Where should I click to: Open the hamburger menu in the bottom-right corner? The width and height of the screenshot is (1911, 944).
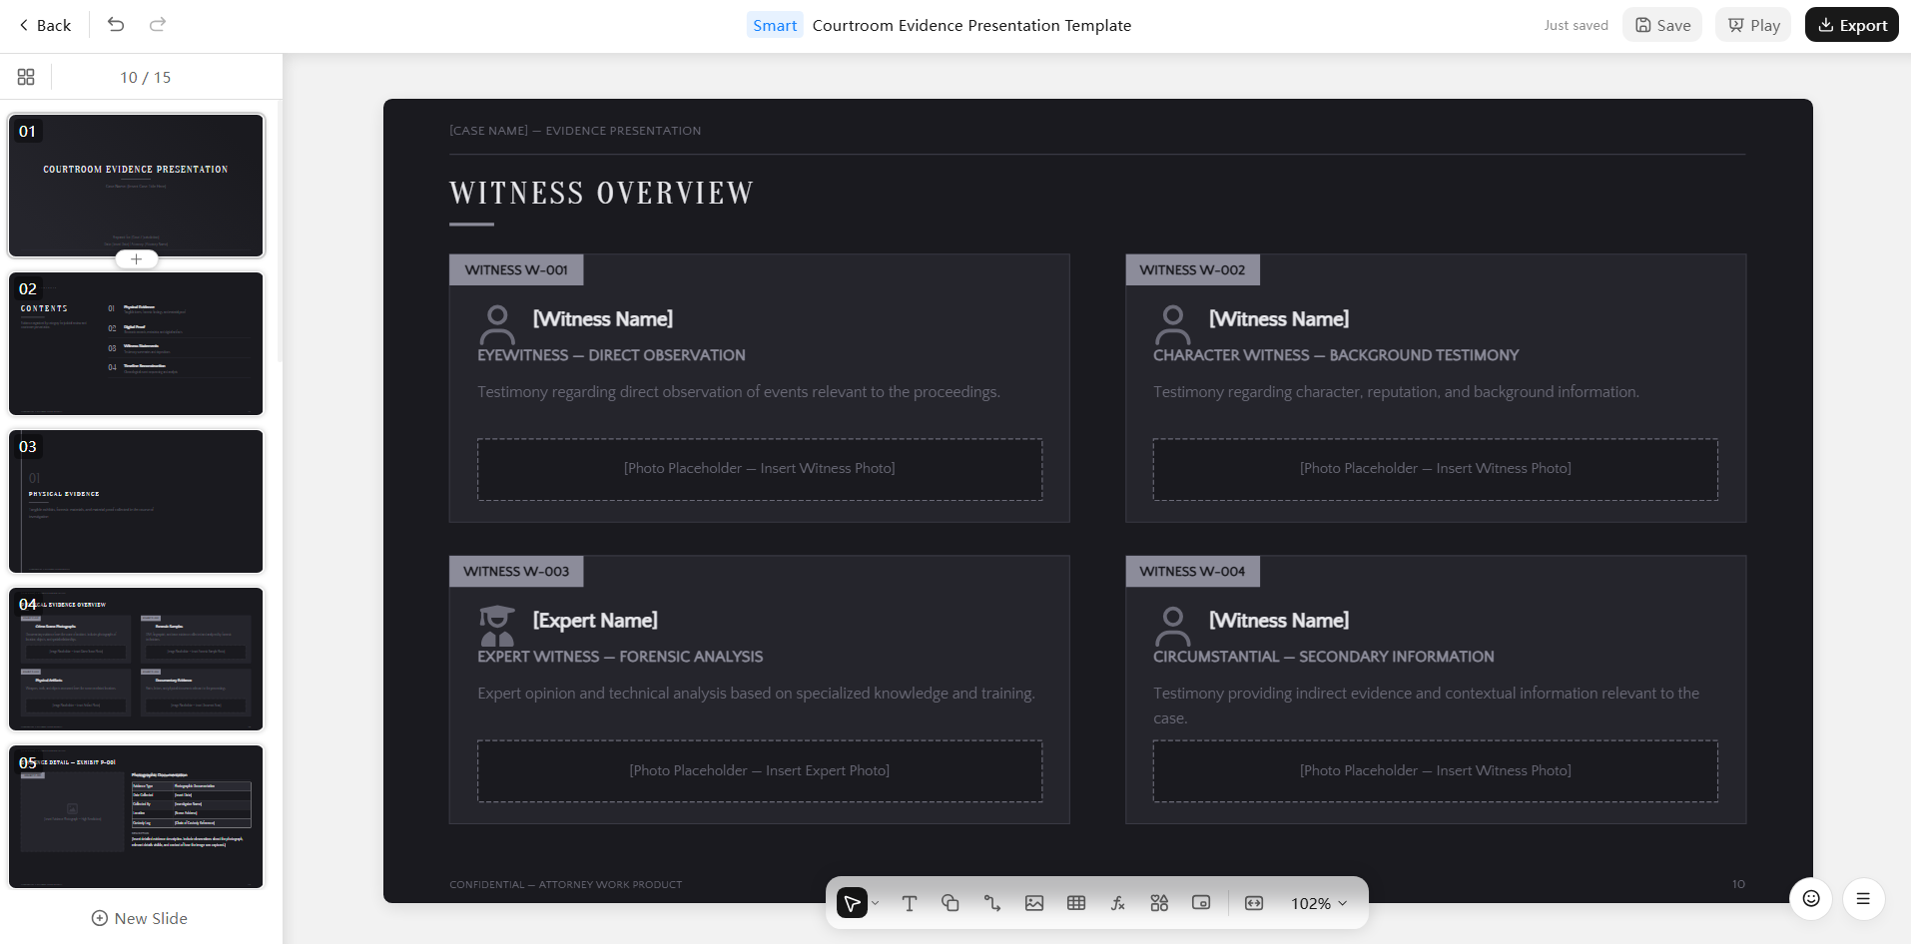1863,898
